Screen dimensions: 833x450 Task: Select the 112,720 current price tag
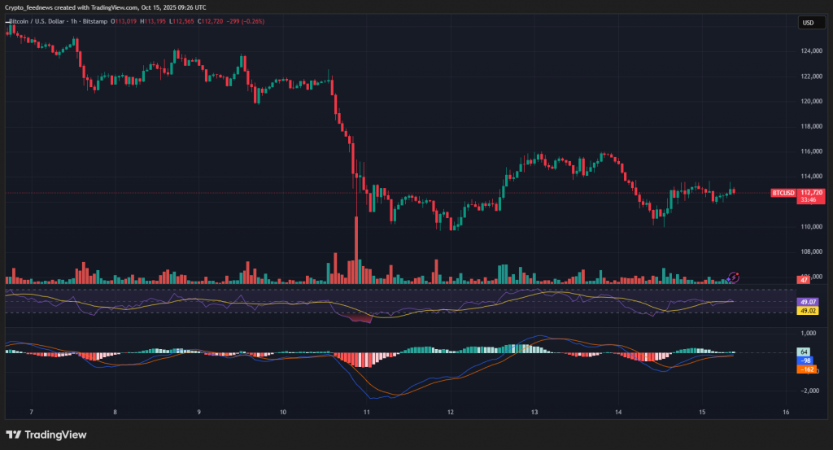(811, 192)
